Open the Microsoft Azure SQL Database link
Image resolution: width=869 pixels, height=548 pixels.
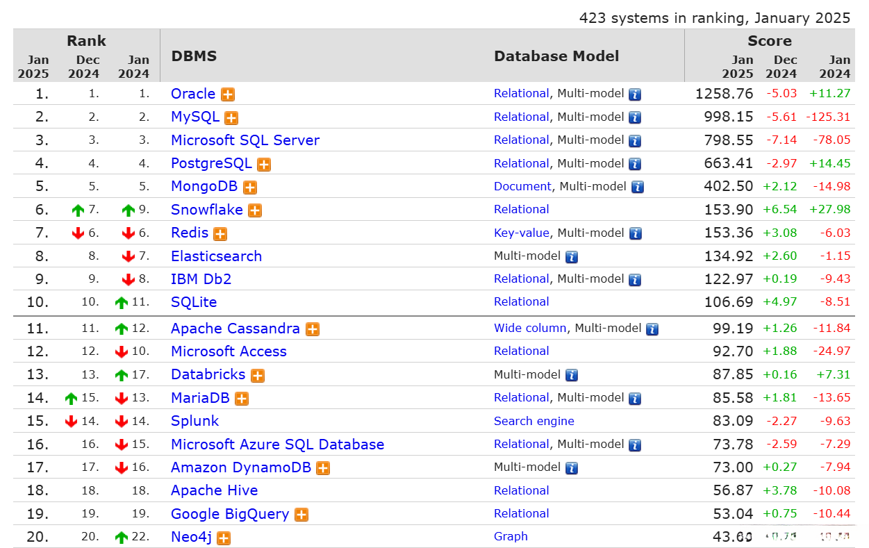point(278,445)
